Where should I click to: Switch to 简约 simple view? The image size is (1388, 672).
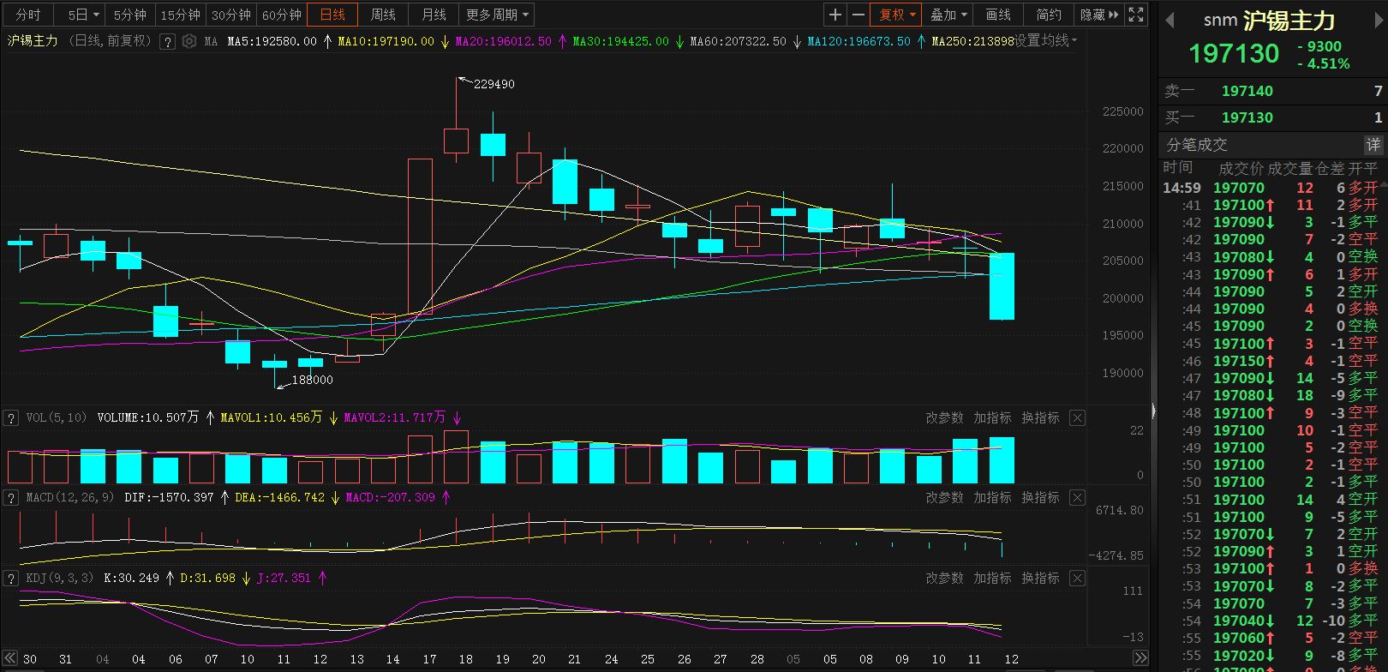[x=1049, y=15]
